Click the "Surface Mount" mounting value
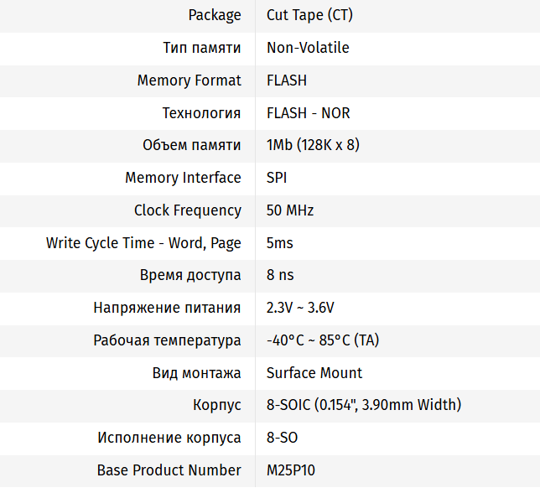540x493 pixels. pyautogui.click(x=314, y=373)
